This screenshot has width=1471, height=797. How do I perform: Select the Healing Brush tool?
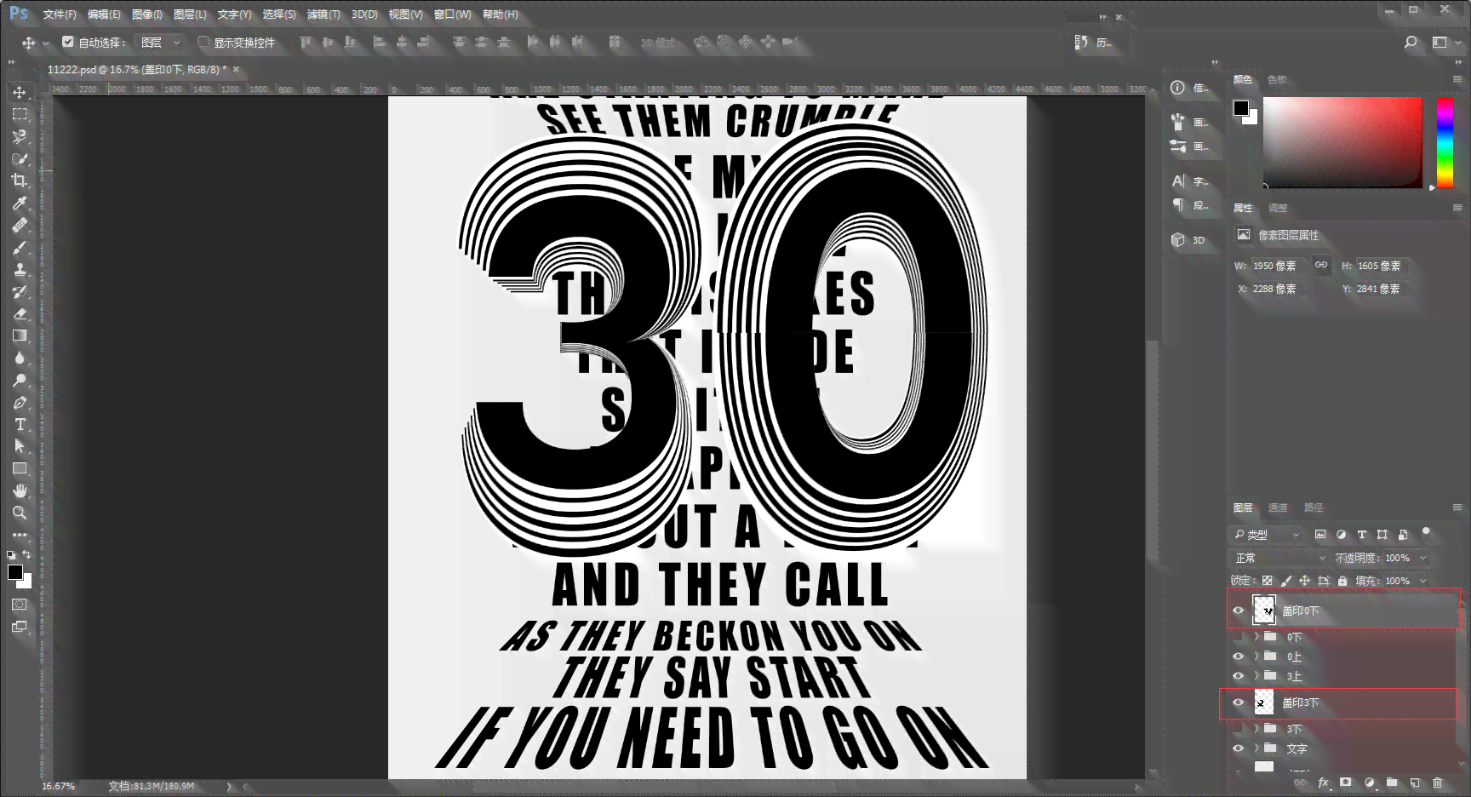pos(20,225)
